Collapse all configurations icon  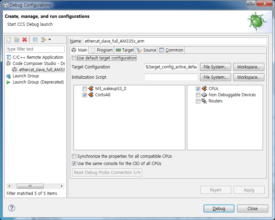tap(35, 40)
